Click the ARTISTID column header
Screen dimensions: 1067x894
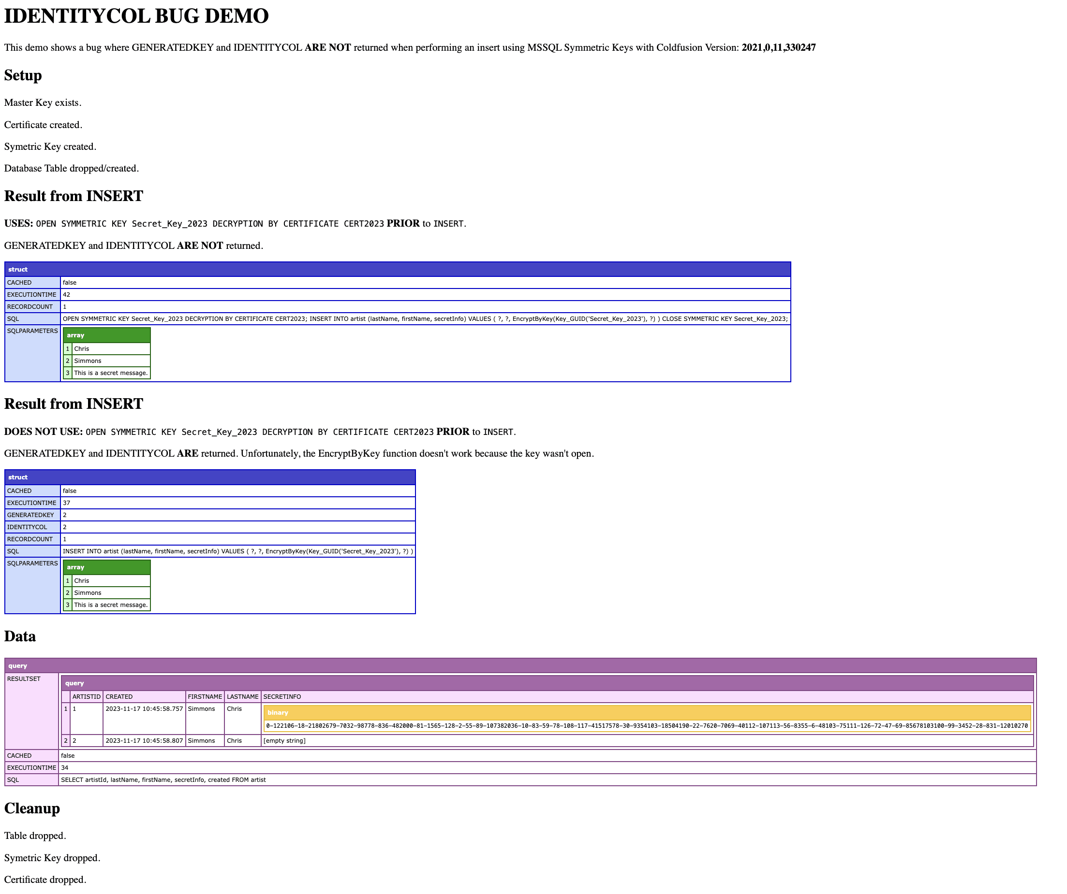coord(87,696)
